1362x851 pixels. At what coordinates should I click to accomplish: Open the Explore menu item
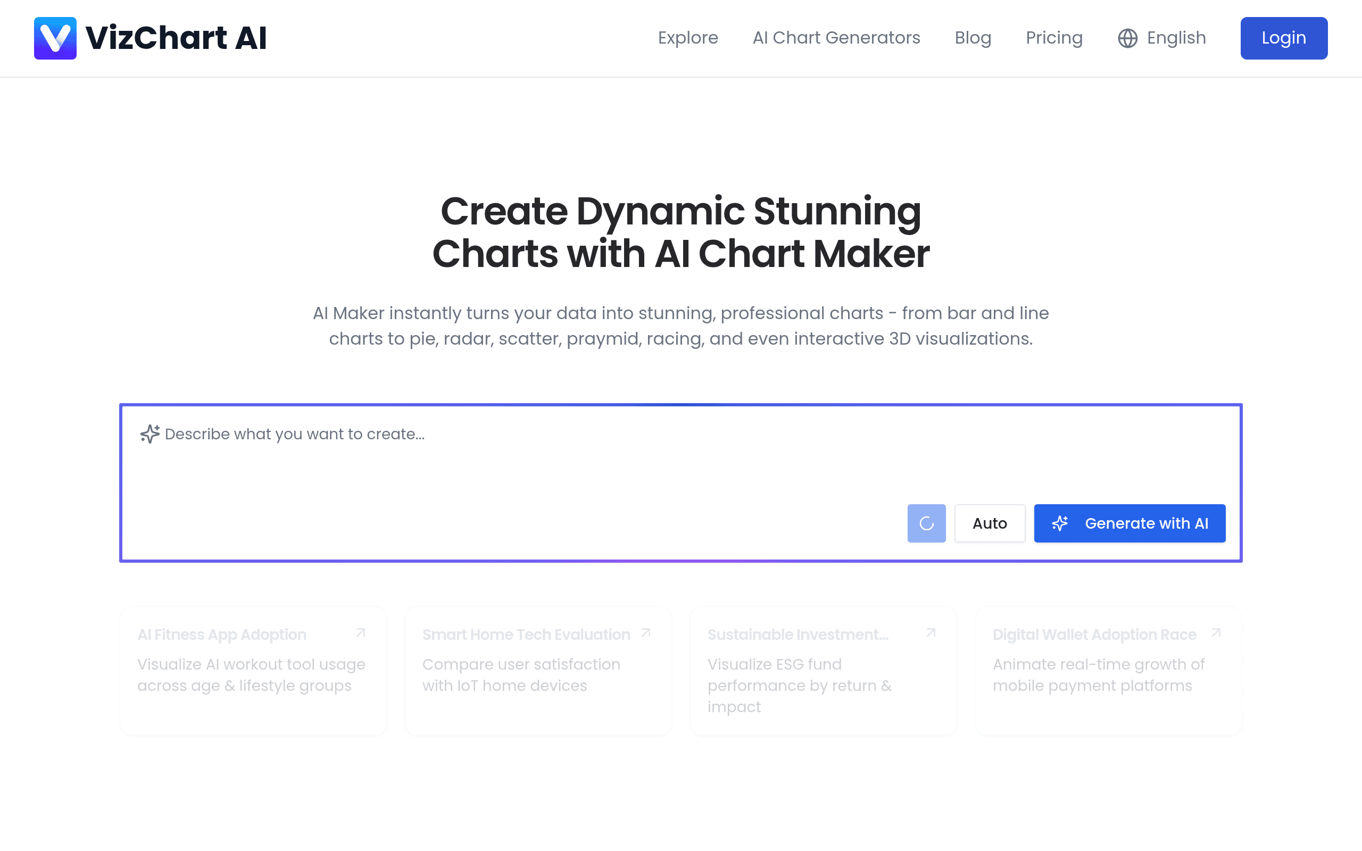[x=688, y=38]
